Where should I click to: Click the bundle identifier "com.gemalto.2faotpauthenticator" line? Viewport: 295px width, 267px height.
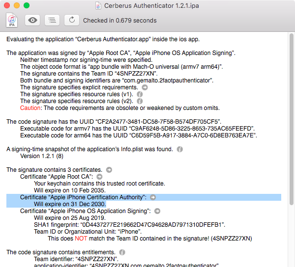pyautogui.click(x=117, y=80)
